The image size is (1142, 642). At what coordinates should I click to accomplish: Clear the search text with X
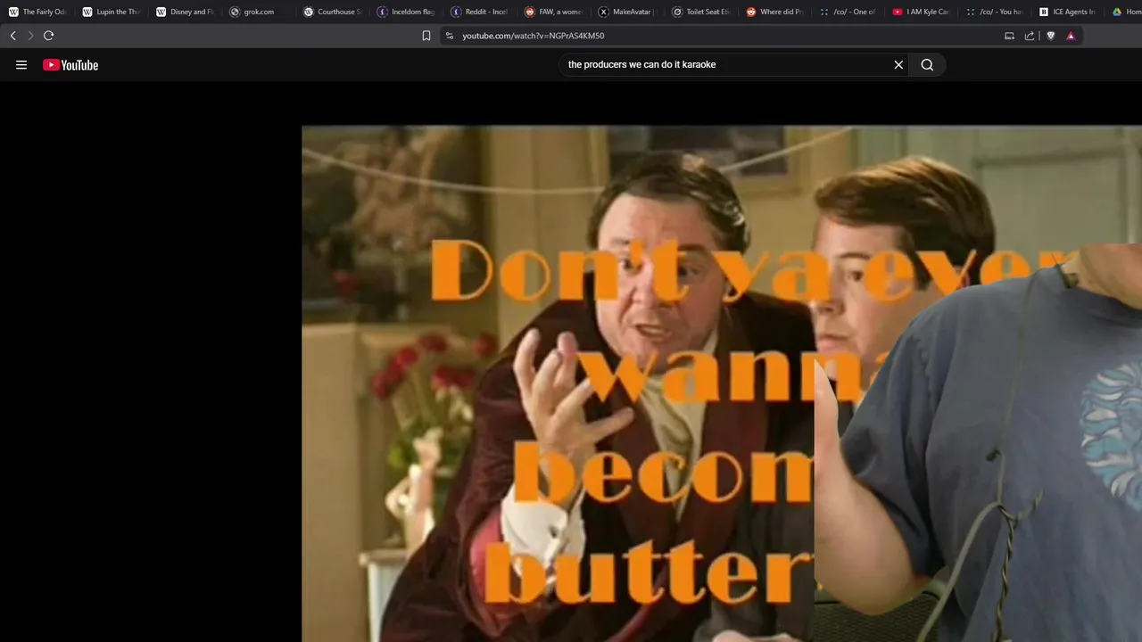(x=898, y=65)
